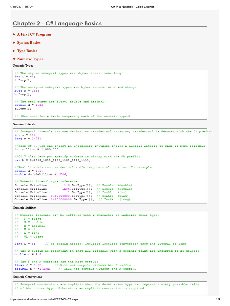The height and width of the screenshot is (306, 230).
Task: Click the comment '// M = decimal'
Action: pyautogui.click(x=30, y=226)
